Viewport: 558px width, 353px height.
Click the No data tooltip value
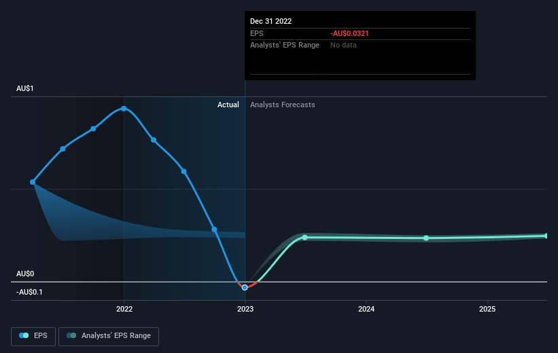343,45
